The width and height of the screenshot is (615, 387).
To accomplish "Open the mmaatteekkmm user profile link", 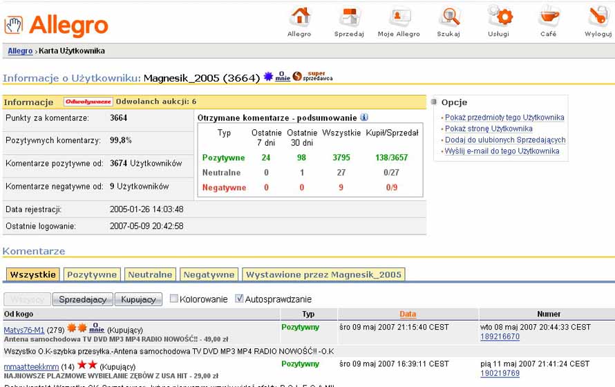I will click(31, 367).
